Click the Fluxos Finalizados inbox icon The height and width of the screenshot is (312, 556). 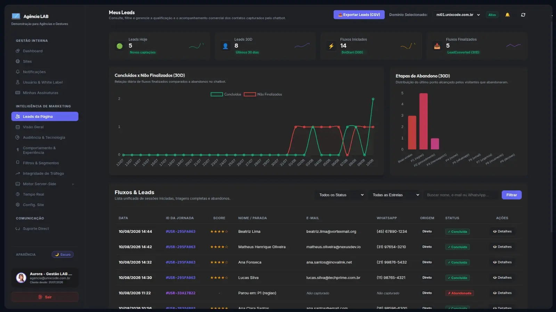437,46
